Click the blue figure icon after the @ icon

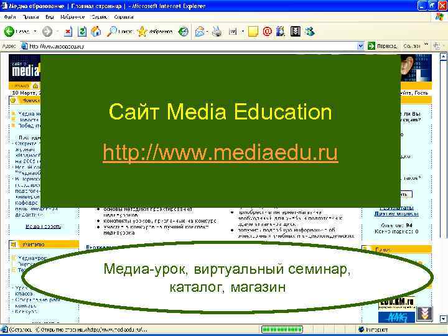(x=281, y=32)
